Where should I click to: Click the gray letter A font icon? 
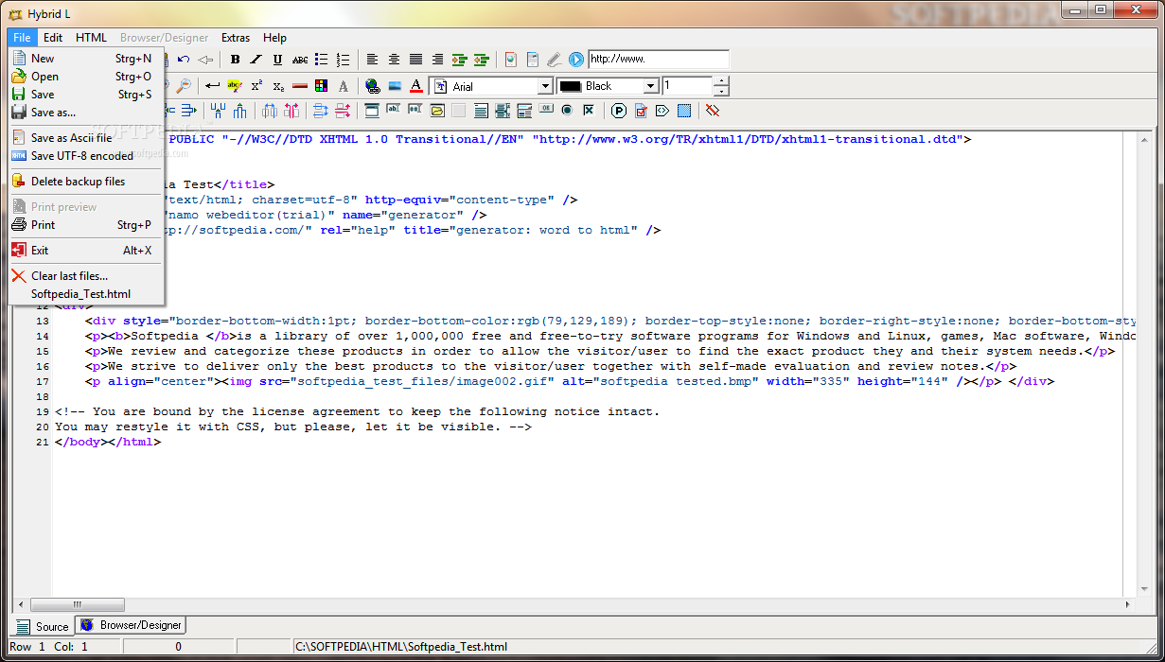pos(344,85)
